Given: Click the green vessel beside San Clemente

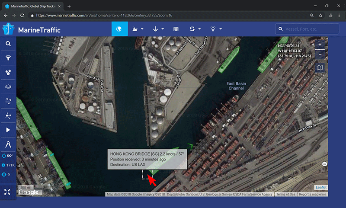Looking at the screenshot, I should (229, 60).
